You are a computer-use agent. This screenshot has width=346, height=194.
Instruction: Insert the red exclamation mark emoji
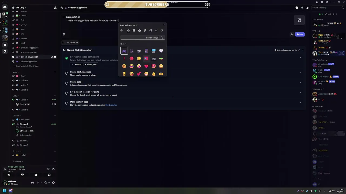124,58
